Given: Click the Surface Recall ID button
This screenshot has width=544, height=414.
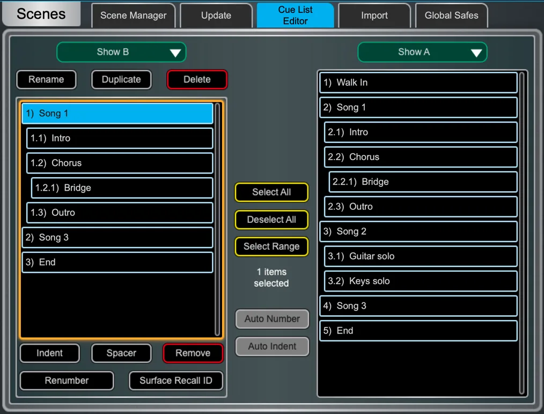Looking at the screenshot, I should (x=176, y=381).
